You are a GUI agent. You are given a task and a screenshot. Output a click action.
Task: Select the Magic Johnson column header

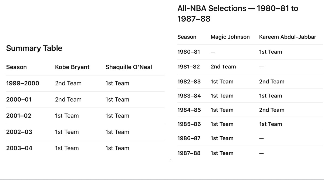[230, 37]
